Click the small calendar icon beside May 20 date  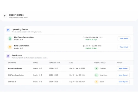(84, 37)
